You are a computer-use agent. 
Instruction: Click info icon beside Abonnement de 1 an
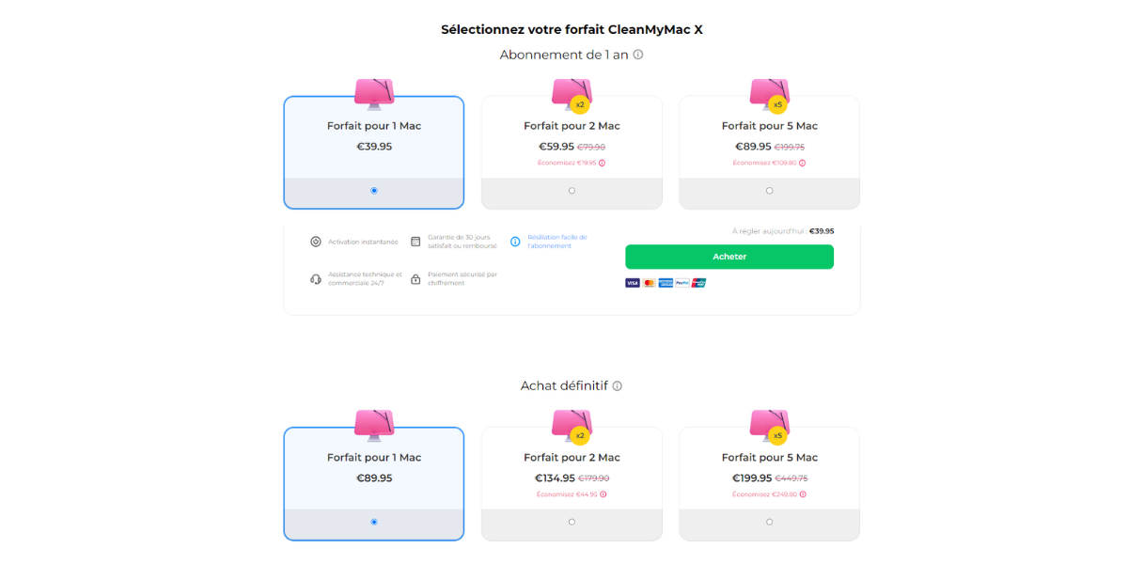(638, 55)
